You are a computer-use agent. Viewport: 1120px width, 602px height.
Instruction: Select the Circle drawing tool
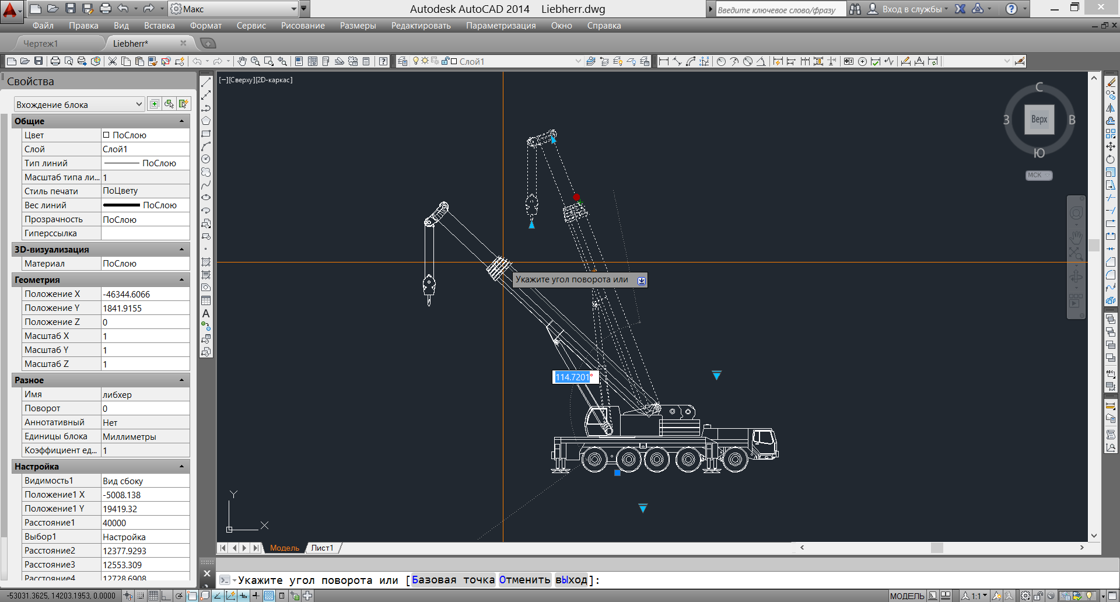[x=206, y=159]
